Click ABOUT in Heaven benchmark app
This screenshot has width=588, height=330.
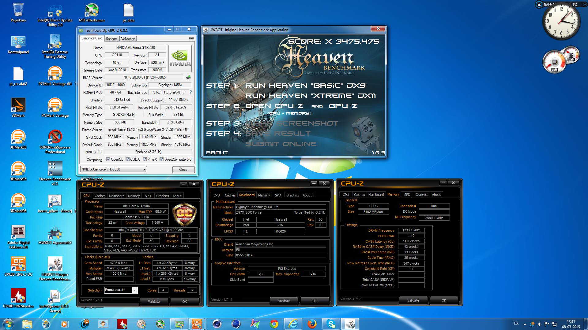click(217, 153)
